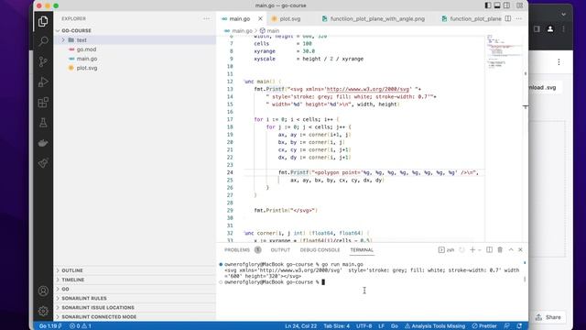Screen dimensions: 586x330
Task: Open editor more actions ellipsis
Action: (x=519, y=18)
